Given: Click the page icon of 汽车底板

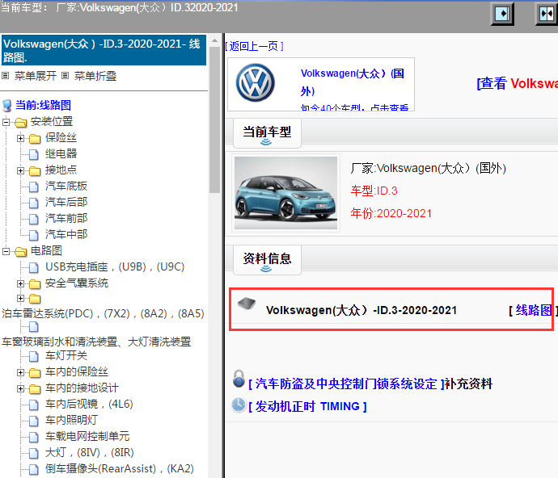Looking at the screenshot, I should (34, 187).
